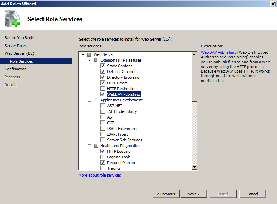Collapse the Common HTTP Features group
Viewport: 277px width, 204px height.
[90, 60]
